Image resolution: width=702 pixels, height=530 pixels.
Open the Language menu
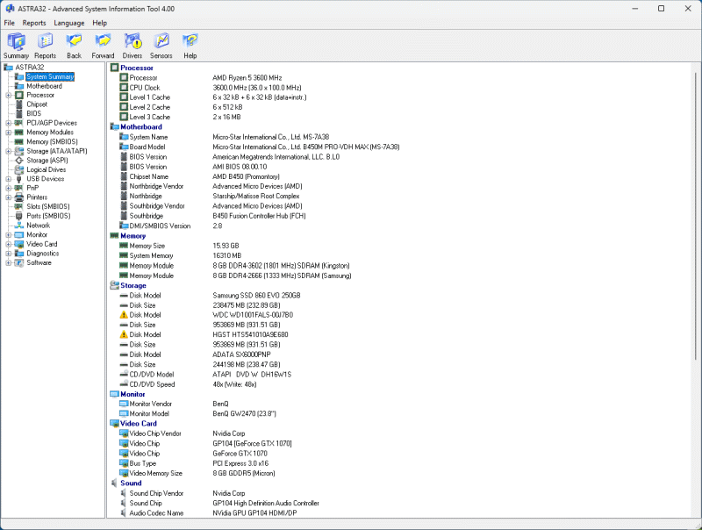click(x=69, y=22)
